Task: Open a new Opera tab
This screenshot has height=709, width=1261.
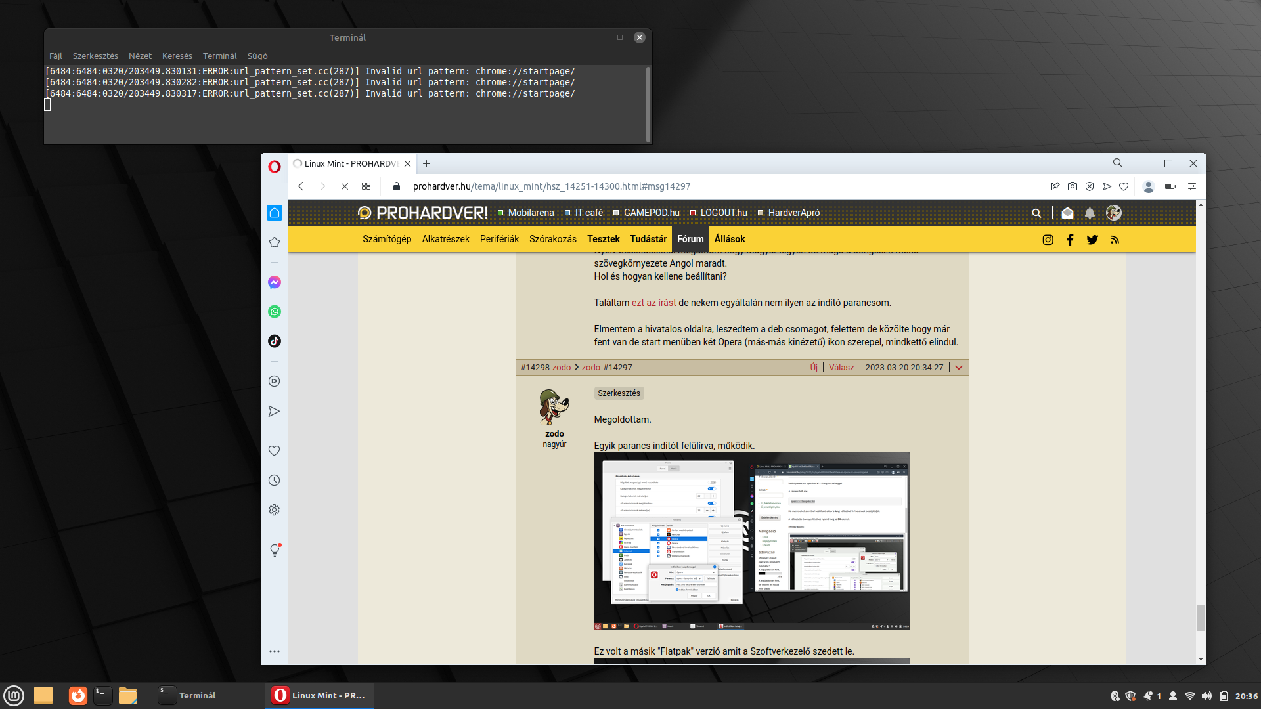Action: (427, 164)
